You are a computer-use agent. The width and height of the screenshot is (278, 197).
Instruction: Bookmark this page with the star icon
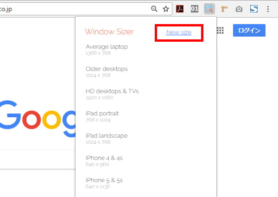(165, 9)
